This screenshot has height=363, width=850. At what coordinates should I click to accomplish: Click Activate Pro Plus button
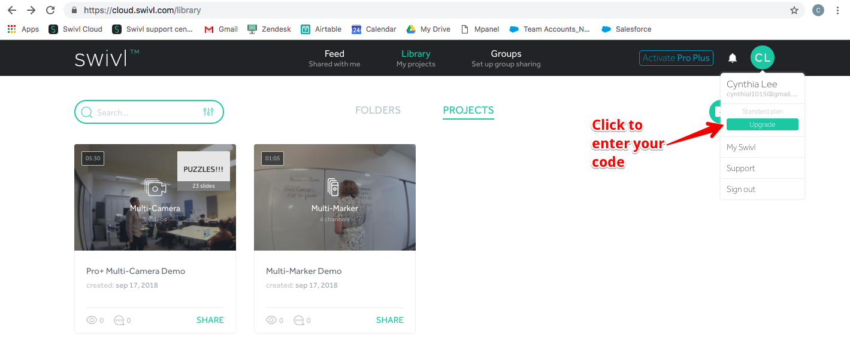click(x=676, y=58)
